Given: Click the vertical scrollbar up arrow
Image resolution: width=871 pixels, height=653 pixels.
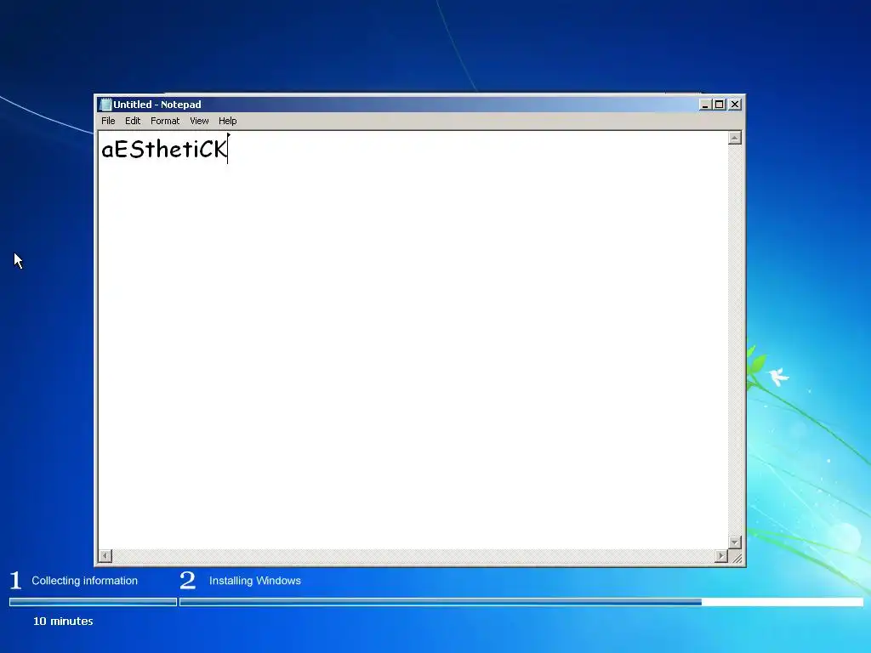Looking at the screenshot, I should 734,138.
